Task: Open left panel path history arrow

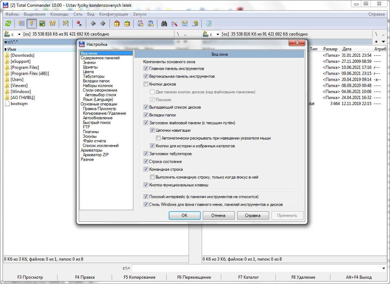Action: pyautogui.click(x=6, y=42)
